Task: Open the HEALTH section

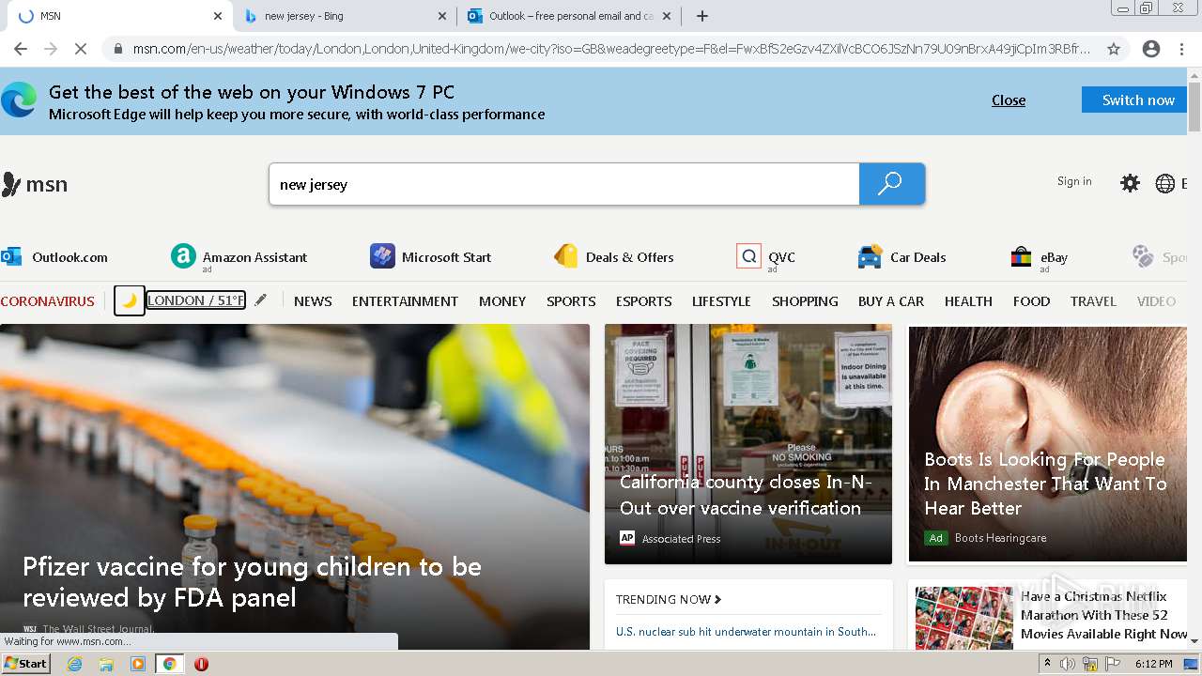Action: pyautogui.click(x=968, y=301)
